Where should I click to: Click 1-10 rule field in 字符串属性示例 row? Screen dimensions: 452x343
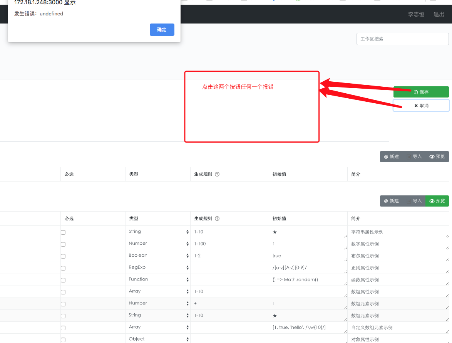229,232
